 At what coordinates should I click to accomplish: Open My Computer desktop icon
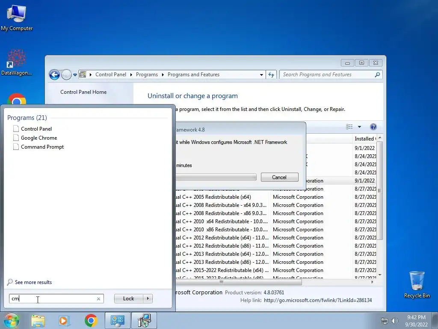tap(17, 18)
